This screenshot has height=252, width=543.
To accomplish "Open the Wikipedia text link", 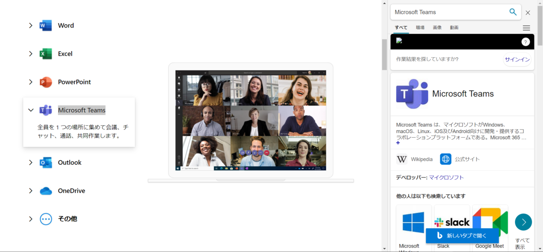I will [422, 159].
